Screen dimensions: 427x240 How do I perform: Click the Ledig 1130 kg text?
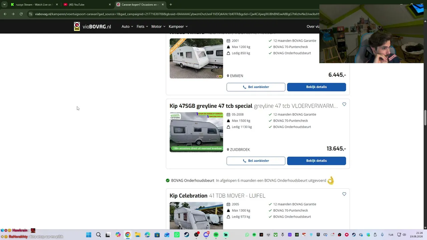(242, 127)
